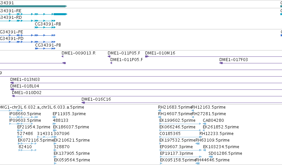Click the CG34391-PB protein feature
The height and width of the screenshot is (165, 282).
pos(45,49)
